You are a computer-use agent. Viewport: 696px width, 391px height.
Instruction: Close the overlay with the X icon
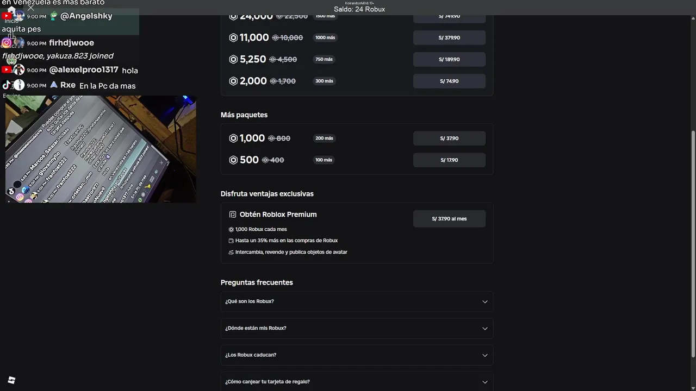30,8
